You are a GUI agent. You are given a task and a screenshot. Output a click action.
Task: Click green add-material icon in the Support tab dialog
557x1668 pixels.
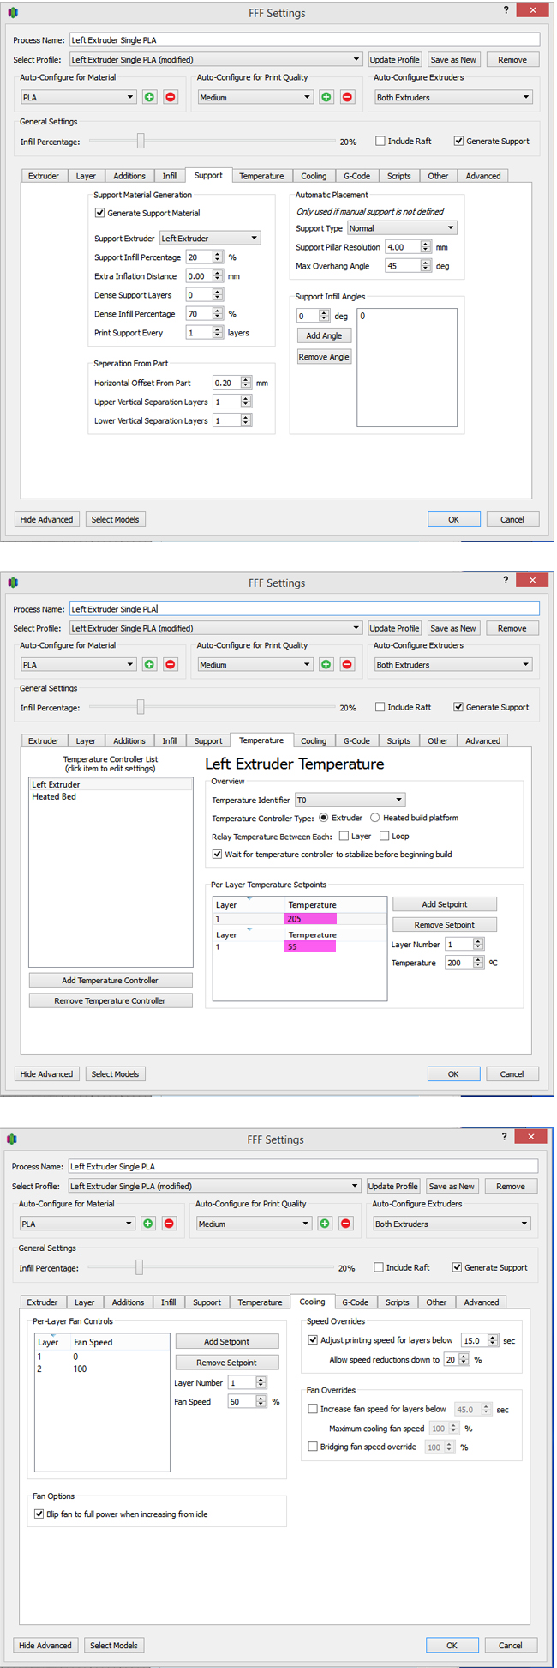pyautogui.click(x=149, y=97)
